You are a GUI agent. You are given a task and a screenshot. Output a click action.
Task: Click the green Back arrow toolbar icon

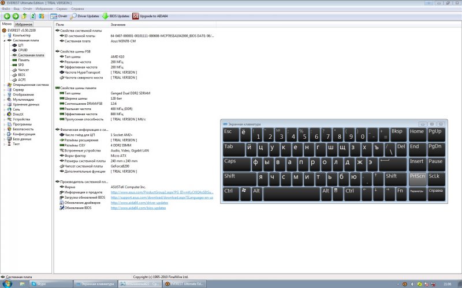pyautogui.click(x=7, y=16)
